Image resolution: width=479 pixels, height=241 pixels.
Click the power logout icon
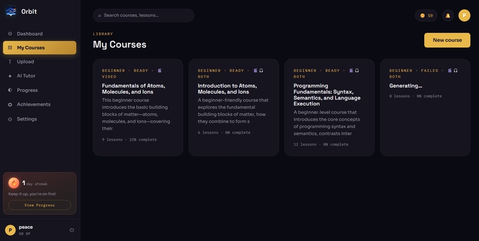(72, 230)
